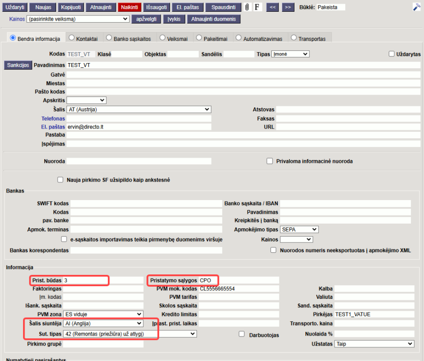
Task: Click the apžvelgti button
Action: pyautogui.click(x=147, y=19)
